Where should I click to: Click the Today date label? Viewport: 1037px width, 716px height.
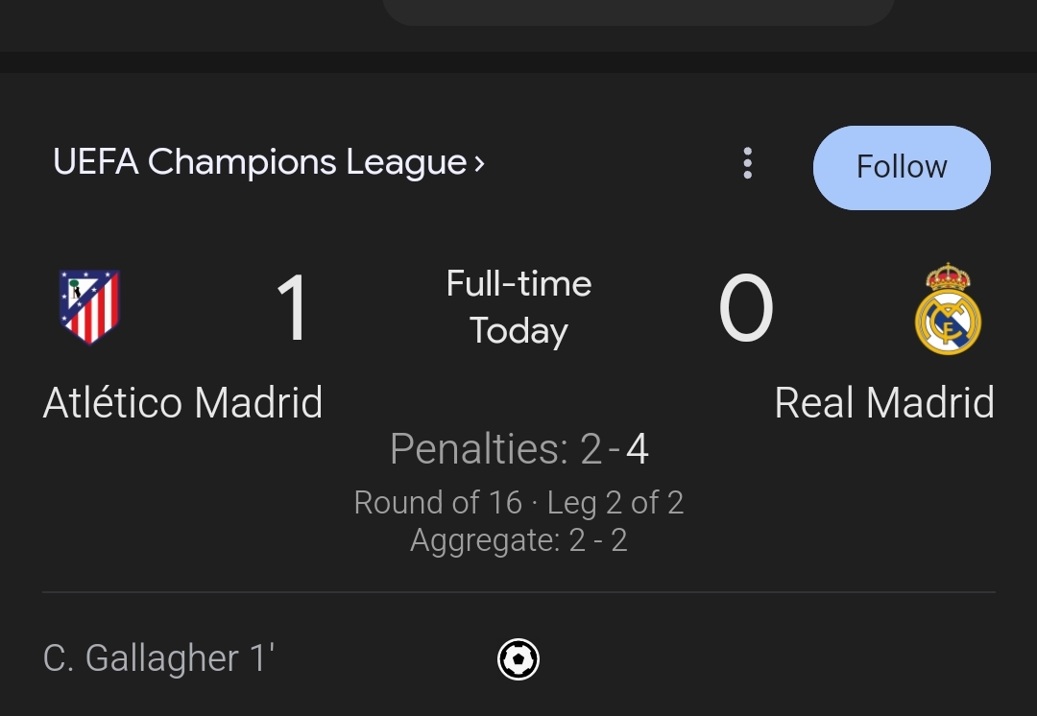tap(518, 330)
